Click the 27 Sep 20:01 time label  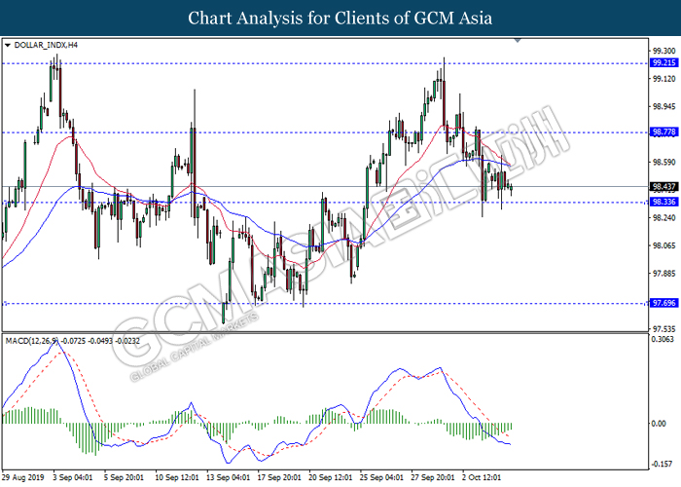click(433, 477)
